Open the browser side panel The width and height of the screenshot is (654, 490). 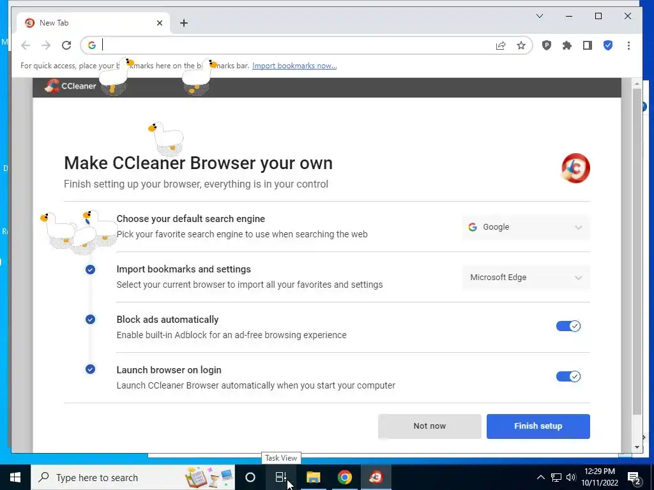click(588, 45)
